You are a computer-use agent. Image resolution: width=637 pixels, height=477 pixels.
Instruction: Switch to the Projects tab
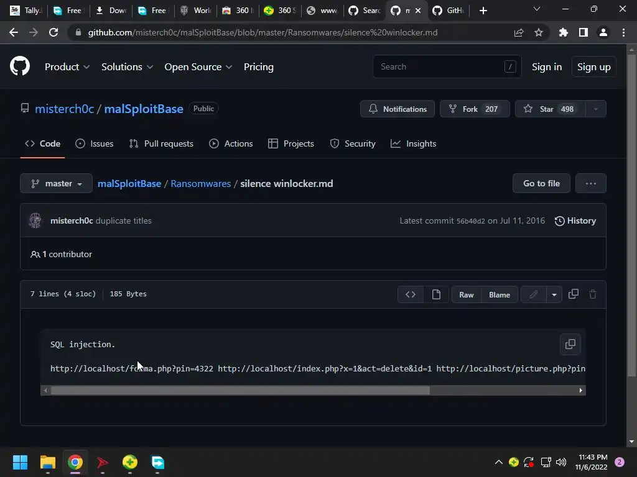(291, 143)
